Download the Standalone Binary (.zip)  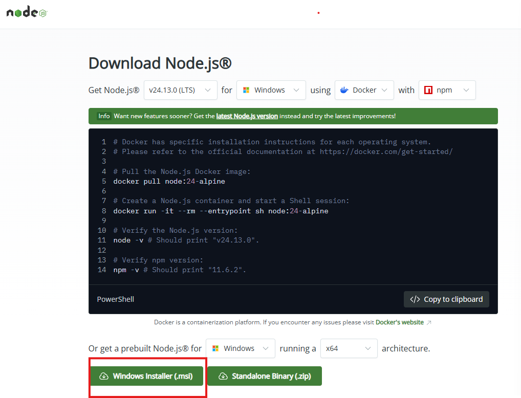pyautogui.click(x=264, y=376)
